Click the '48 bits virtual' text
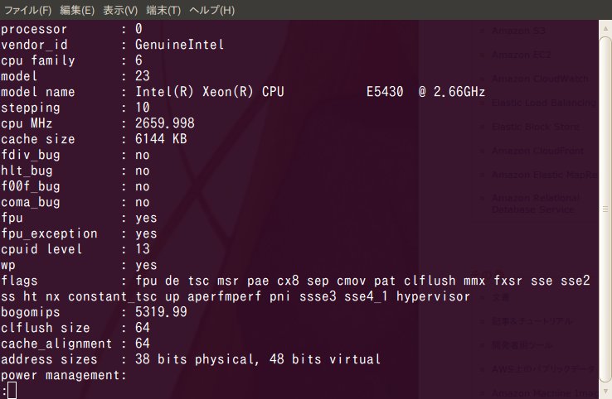Screen dimensions: 612x399 (x=325, y=359)
